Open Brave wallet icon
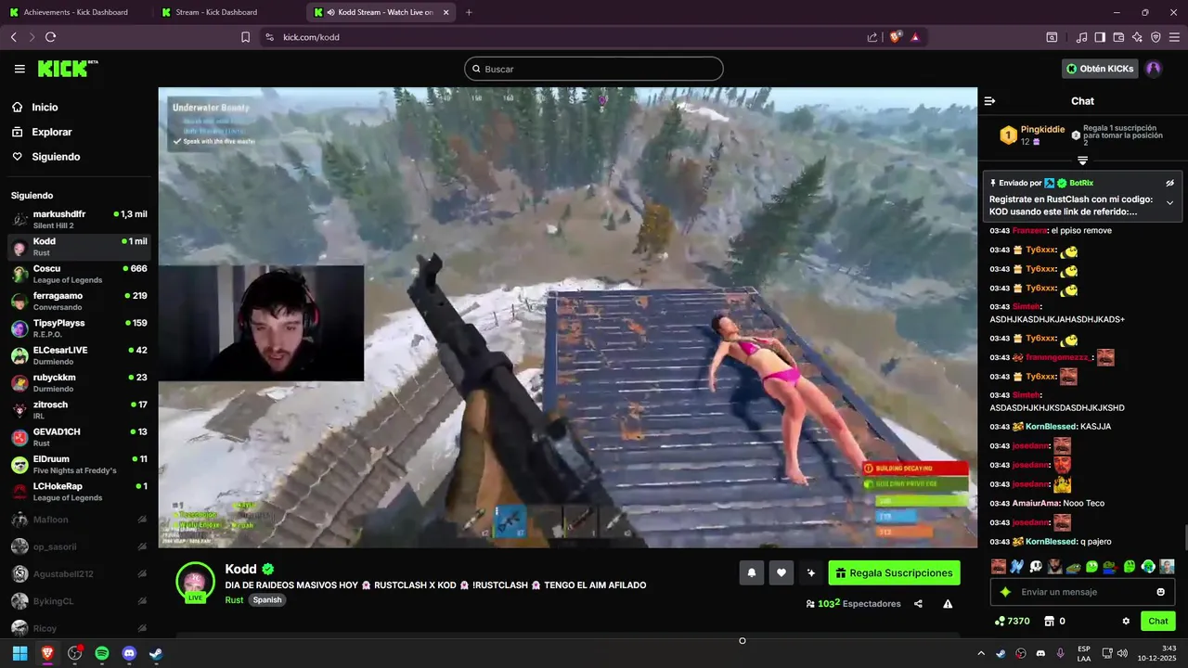The image size is (1188, 668). 1119,37
